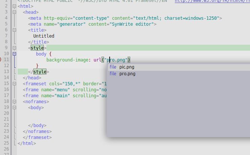Image resolution: width=250 pixels, height=155 pixels.
Task: Click frame name="main" on line 17
Action: pyautogui.click(x=46, y=96)
